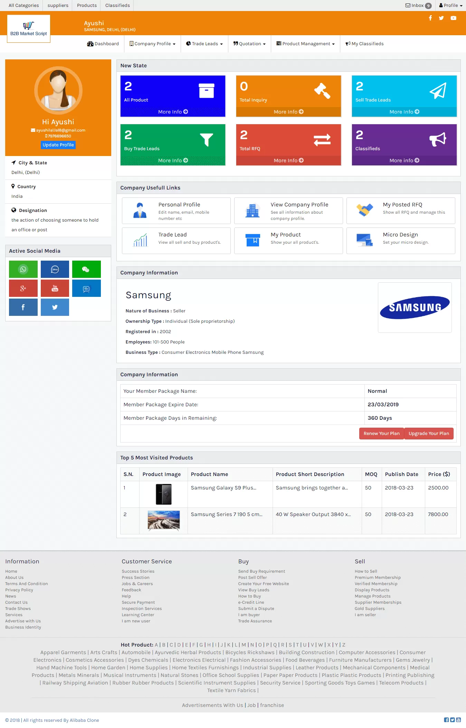466x728 pixels.
Task: Click the megaphone icon on Classifieds card
Action: click(438, 139)
